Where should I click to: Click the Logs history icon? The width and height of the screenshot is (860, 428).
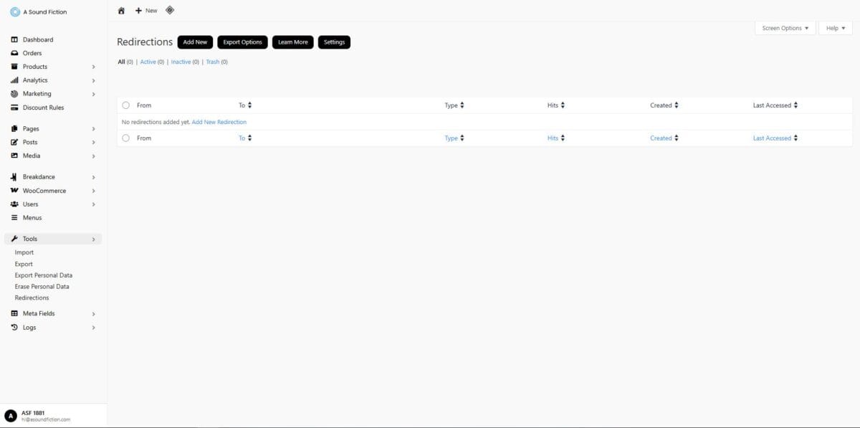(14, 328)
